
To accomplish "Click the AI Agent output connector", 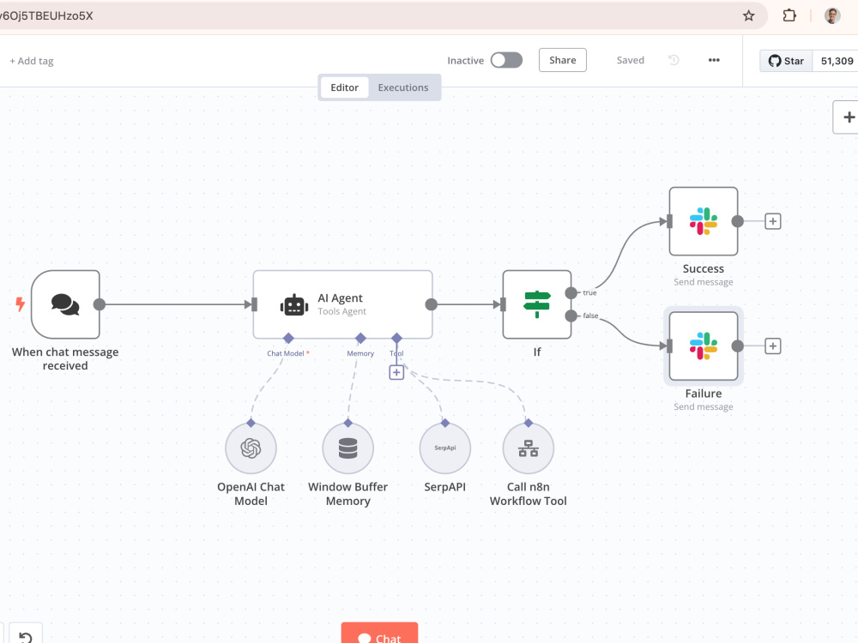I will [432, 304].
